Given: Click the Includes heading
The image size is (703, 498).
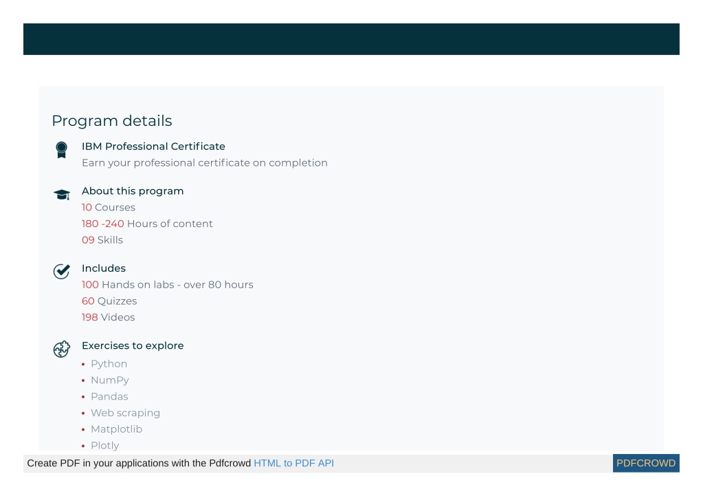Looking at the screenshot, I should pos(104,268).
